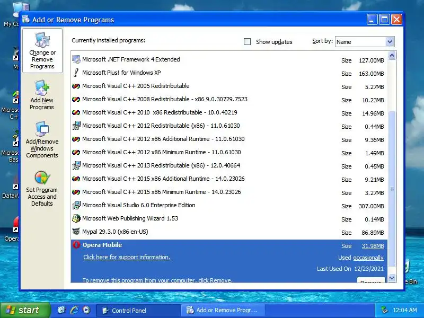Screen dimensions: 424x318
Task: Click the 31.98MB size link
Action: (373, 246)
